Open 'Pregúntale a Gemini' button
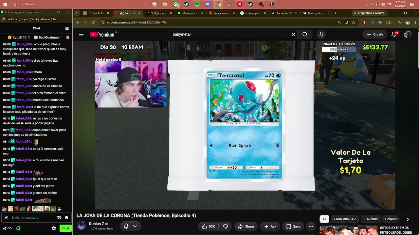The image size is (419, 235). pos(369,13)
